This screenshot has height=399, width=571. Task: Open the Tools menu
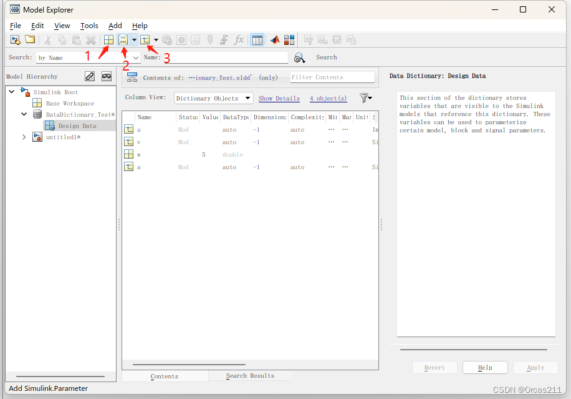[x=89, y=26]
